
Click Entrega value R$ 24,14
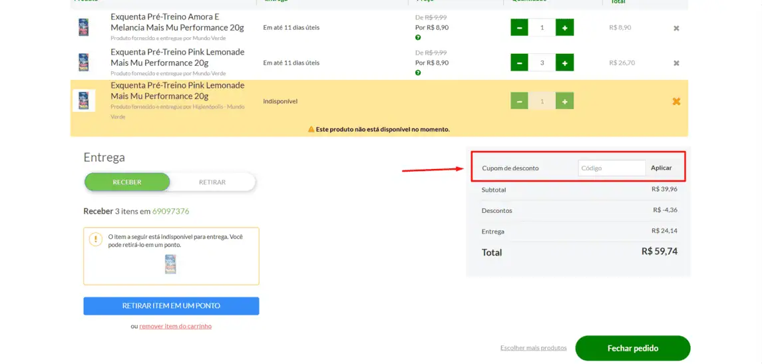coord(664,231)
